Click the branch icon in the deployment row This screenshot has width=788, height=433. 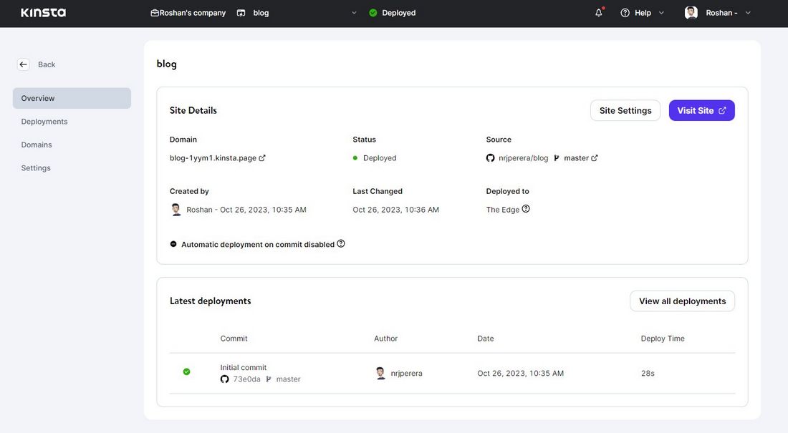(x=269, y=379)
